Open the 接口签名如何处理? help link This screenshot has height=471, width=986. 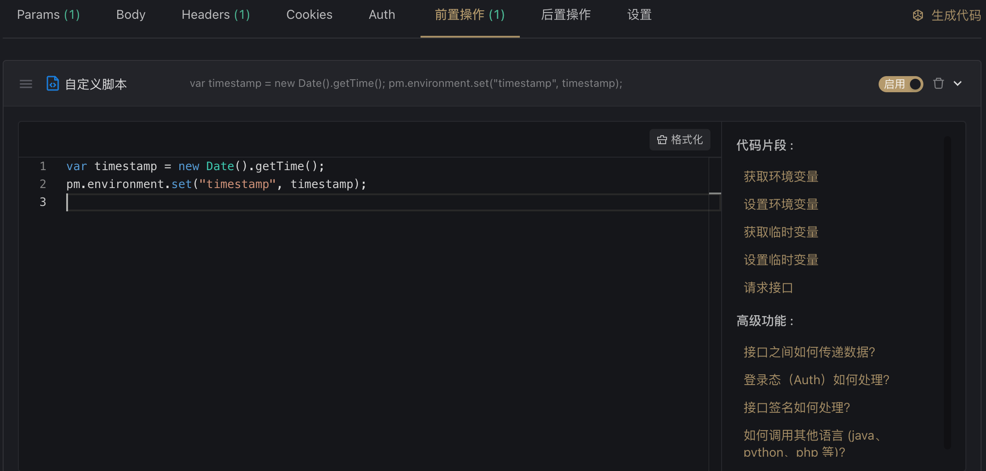pyautogui.click(x=796, y=407)
